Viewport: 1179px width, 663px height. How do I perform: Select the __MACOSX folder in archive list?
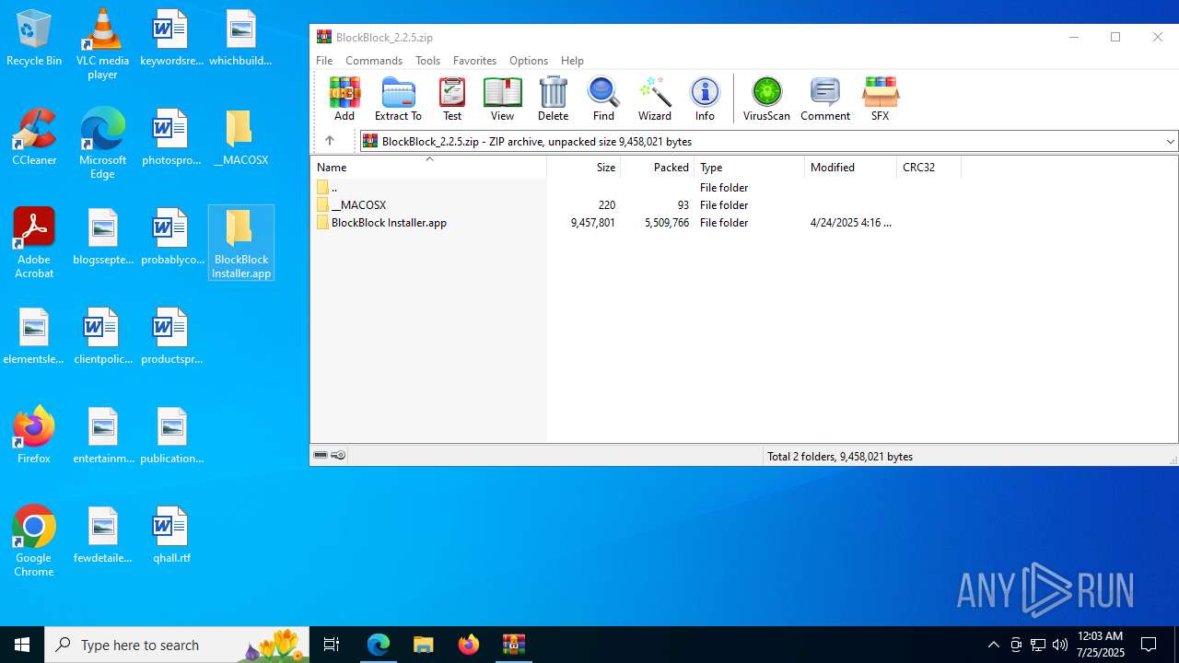point(636,204)
